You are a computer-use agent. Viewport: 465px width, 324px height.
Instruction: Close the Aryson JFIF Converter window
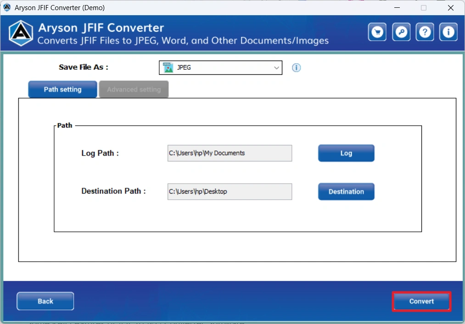(450, 8)
